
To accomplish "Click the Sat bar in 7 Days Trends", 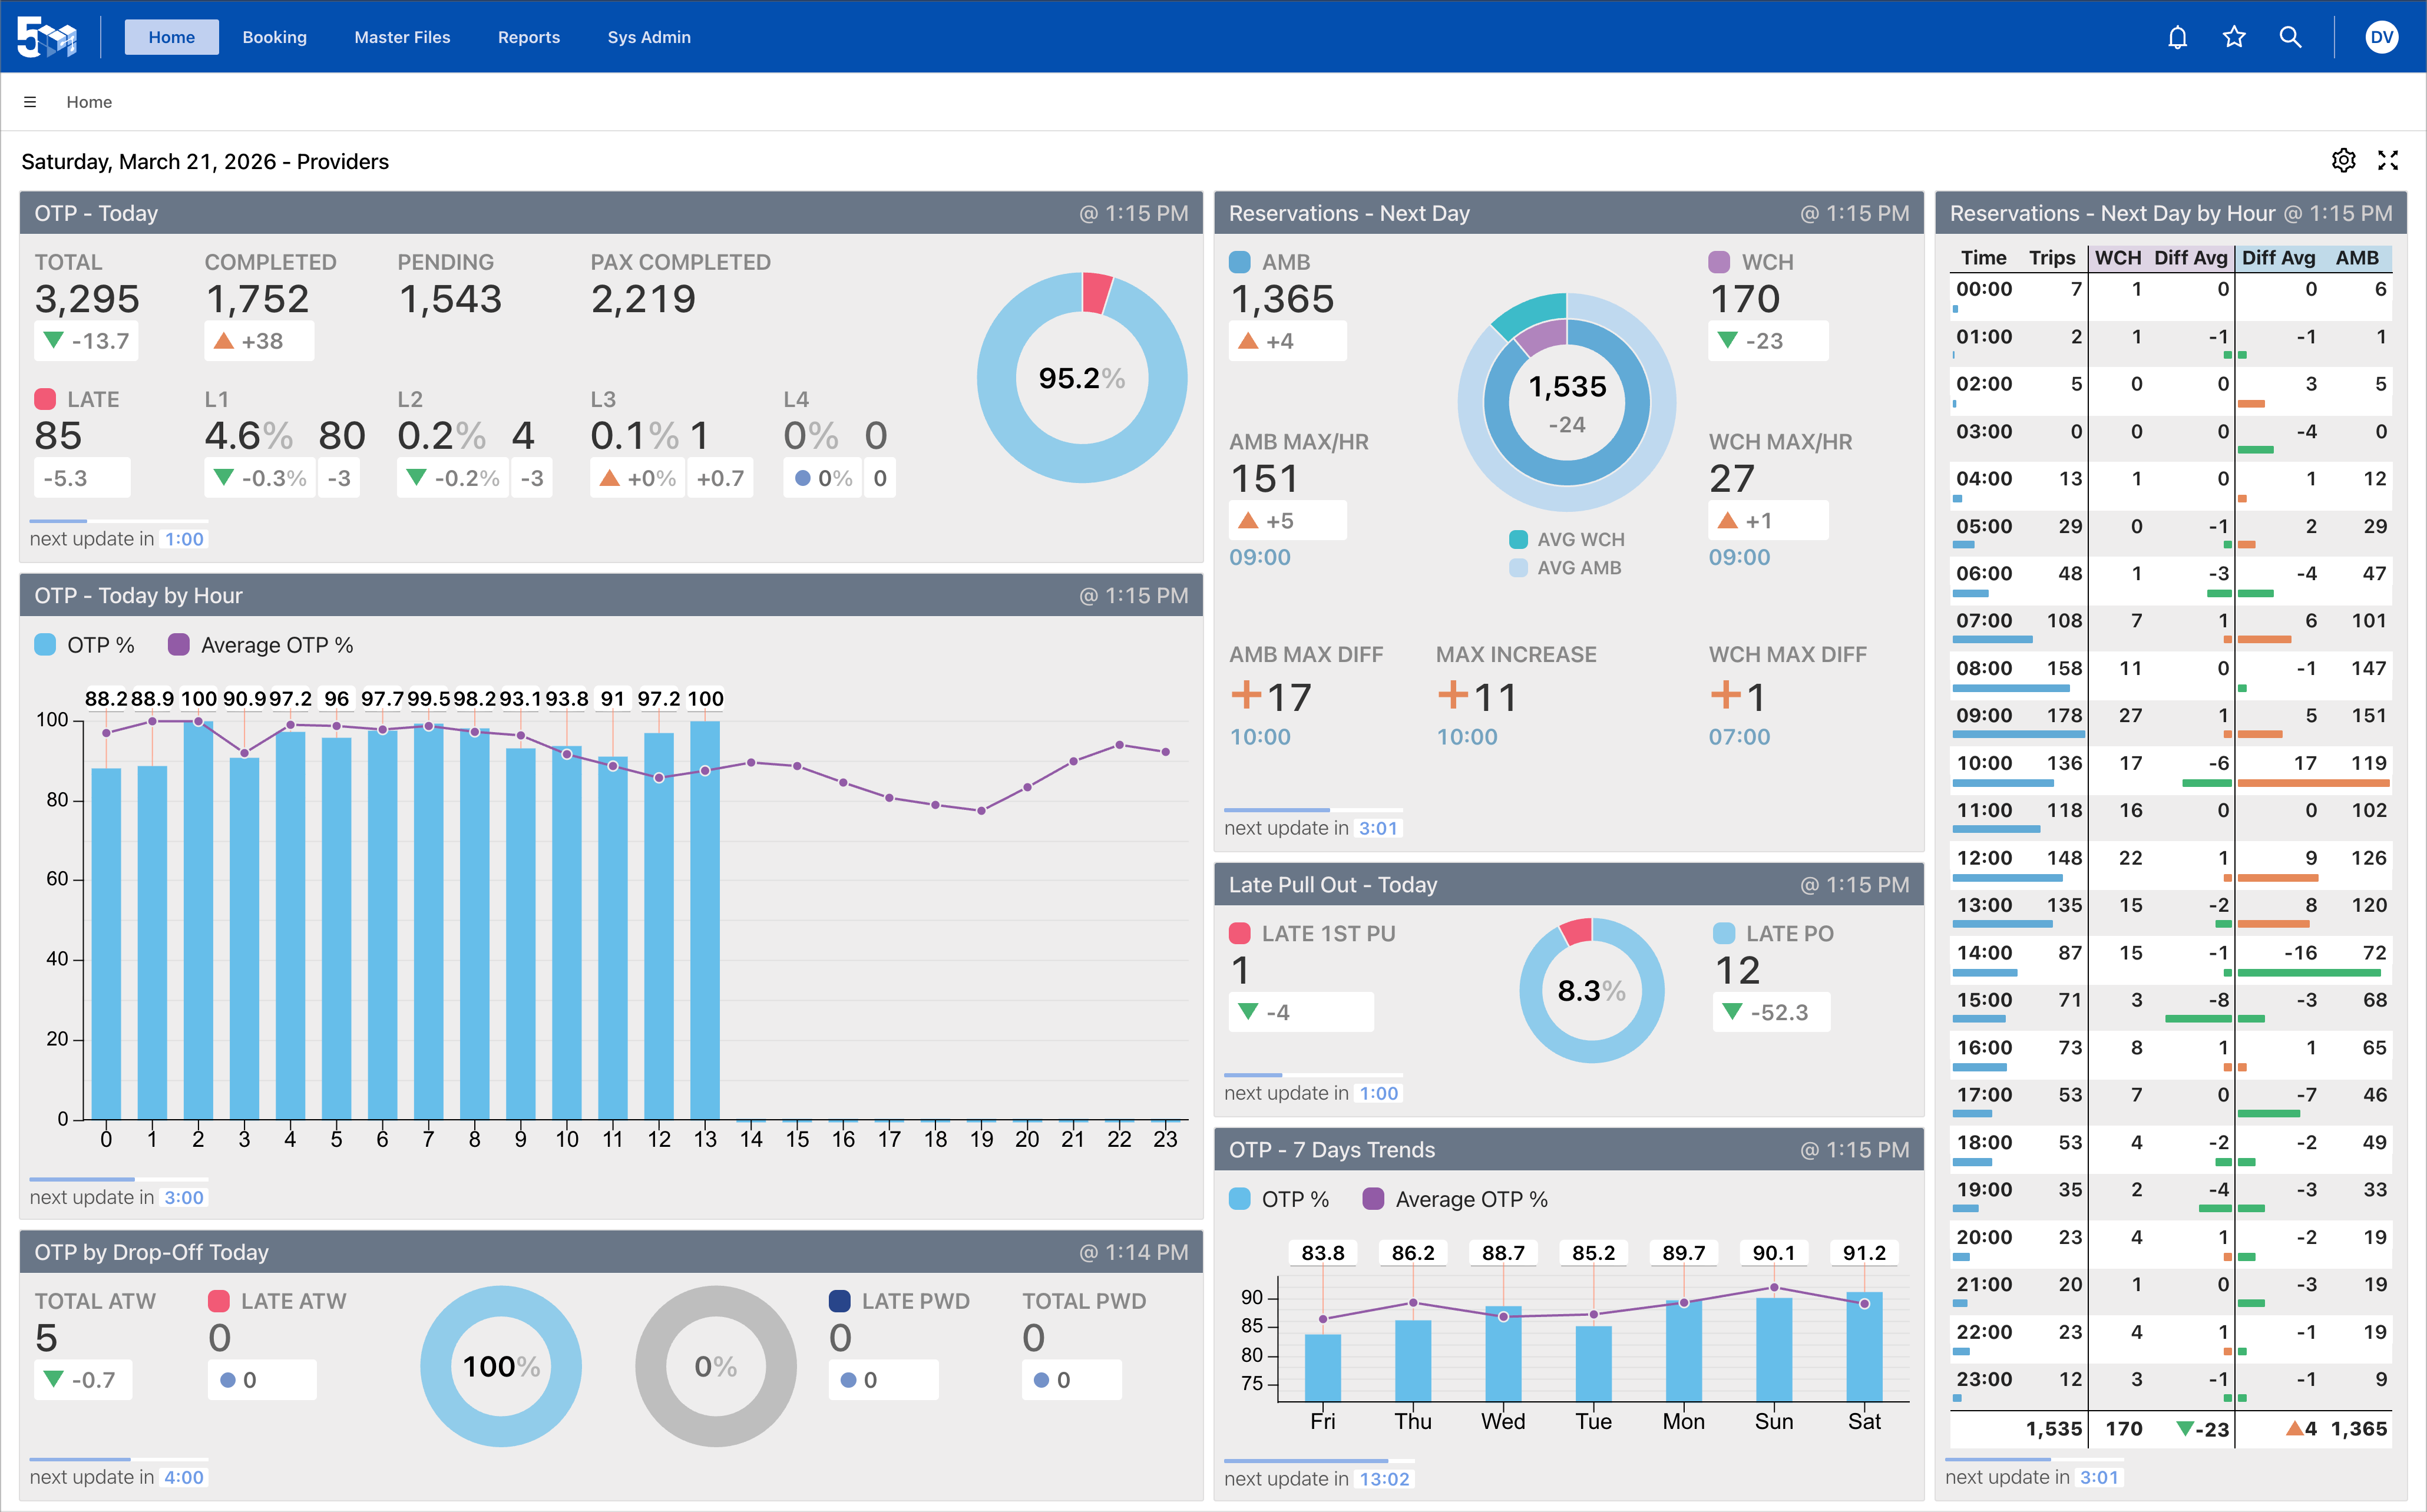I will click(x=1864, y=1347).
